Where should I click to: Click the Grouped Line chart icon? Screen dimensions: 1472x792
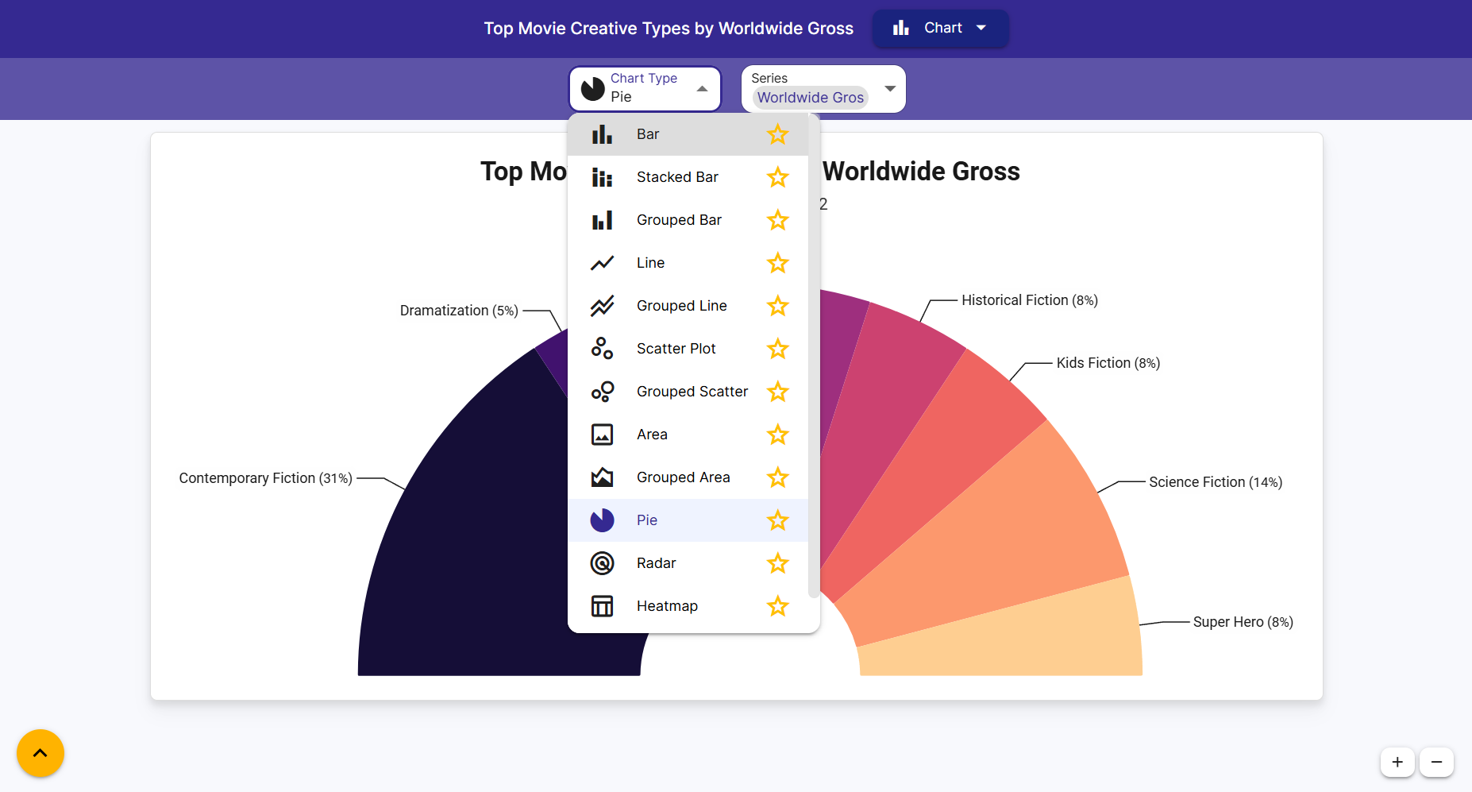point(602,306)
